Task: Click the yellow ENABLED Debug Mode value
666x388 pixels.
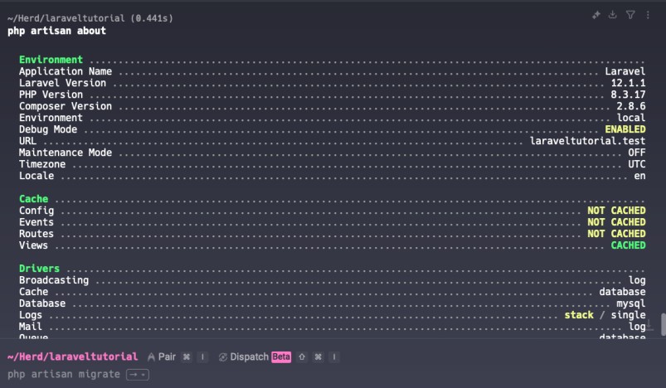Action: [x=625, y=129]
